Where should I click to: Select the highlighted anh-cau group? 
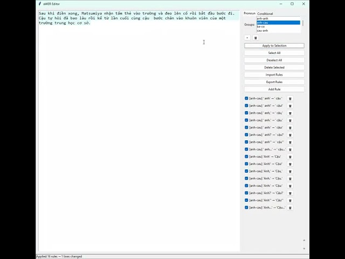[278, 23]
